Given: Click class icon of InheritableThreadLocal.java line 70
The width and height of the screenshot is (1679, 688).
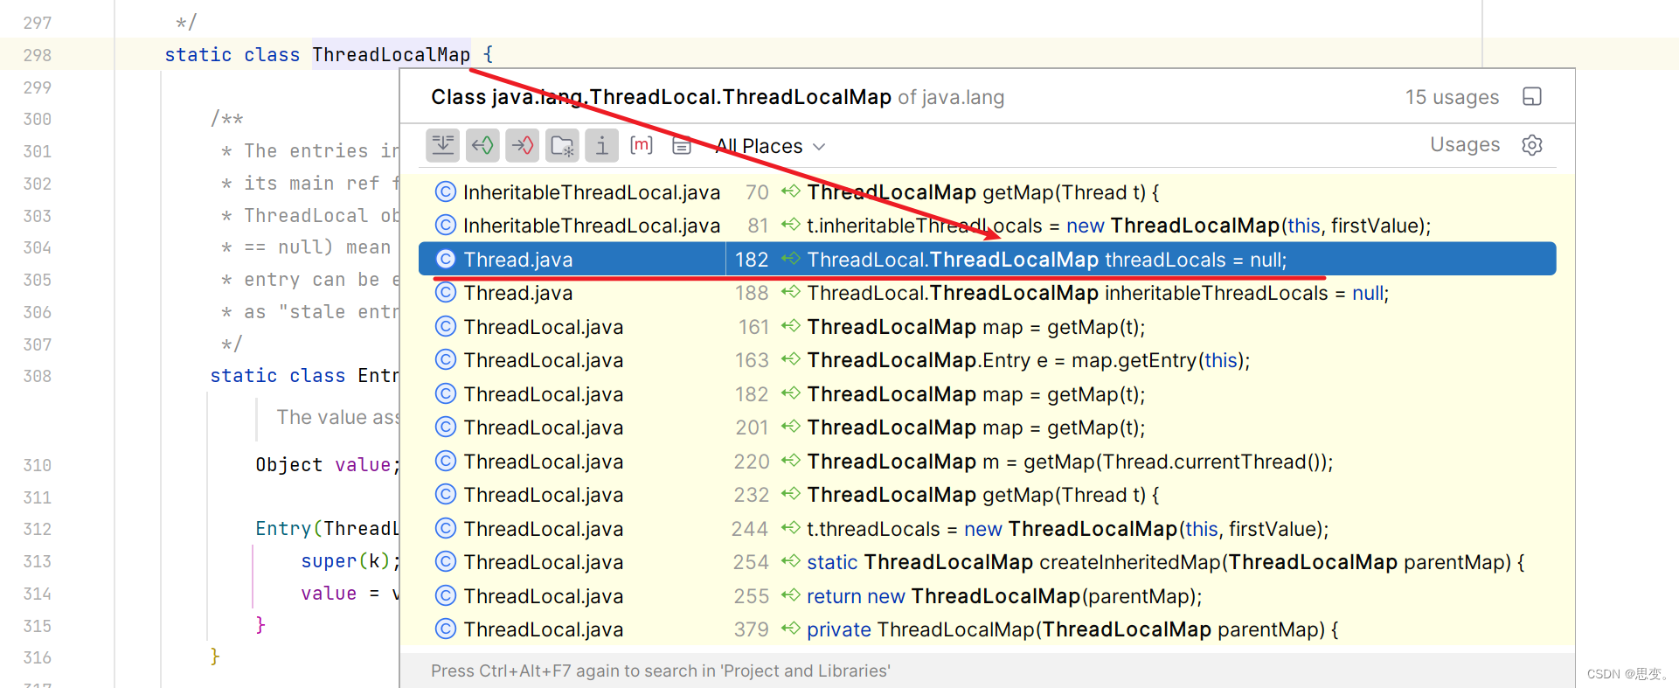Looking at the screenshot, I should pos(446,191).
